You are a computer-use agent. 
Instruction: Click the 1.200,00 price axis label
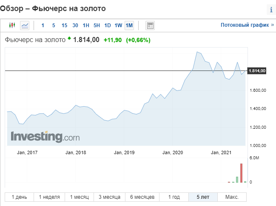(258, 127)
